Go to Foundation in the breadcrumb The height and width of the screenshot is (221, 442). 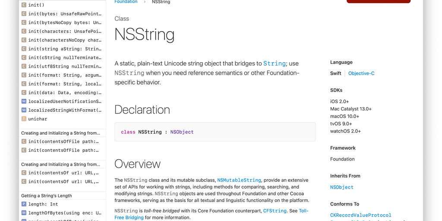coord(126,2)
